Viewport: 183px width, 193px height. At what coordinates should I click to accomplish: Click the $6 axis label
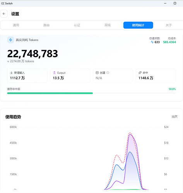166,174
